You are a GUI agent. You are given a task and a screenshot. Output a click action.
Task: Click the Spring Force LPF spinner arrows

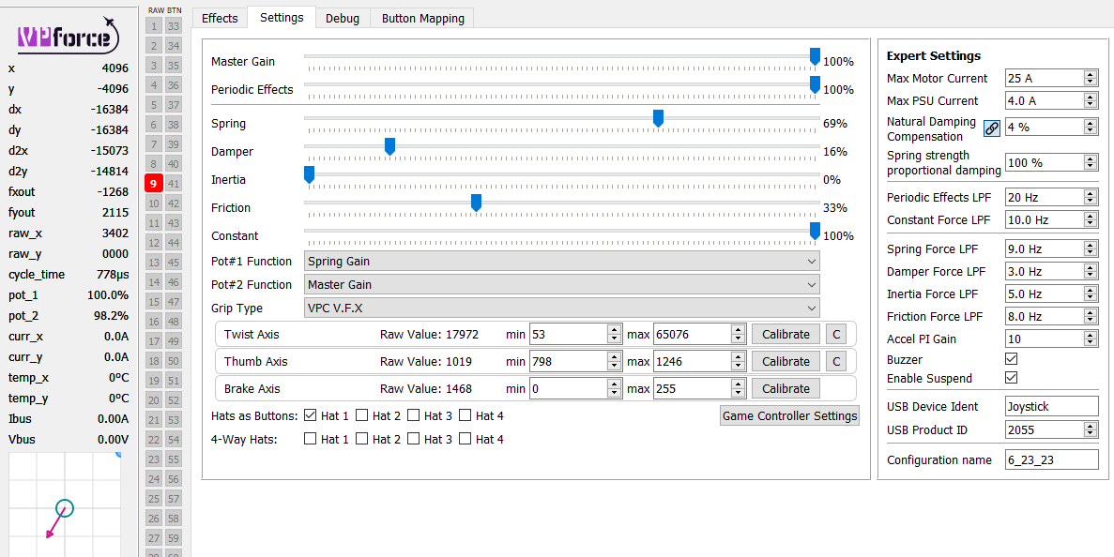(x=1091, y=248)
